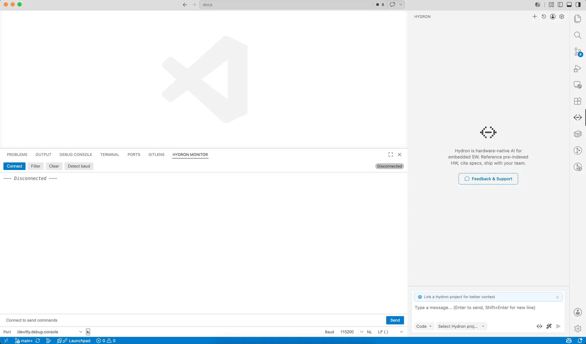Click the remote window indicator in the status bar
Viewport: 586px width, 344px height.
click(x=6, y=341)
